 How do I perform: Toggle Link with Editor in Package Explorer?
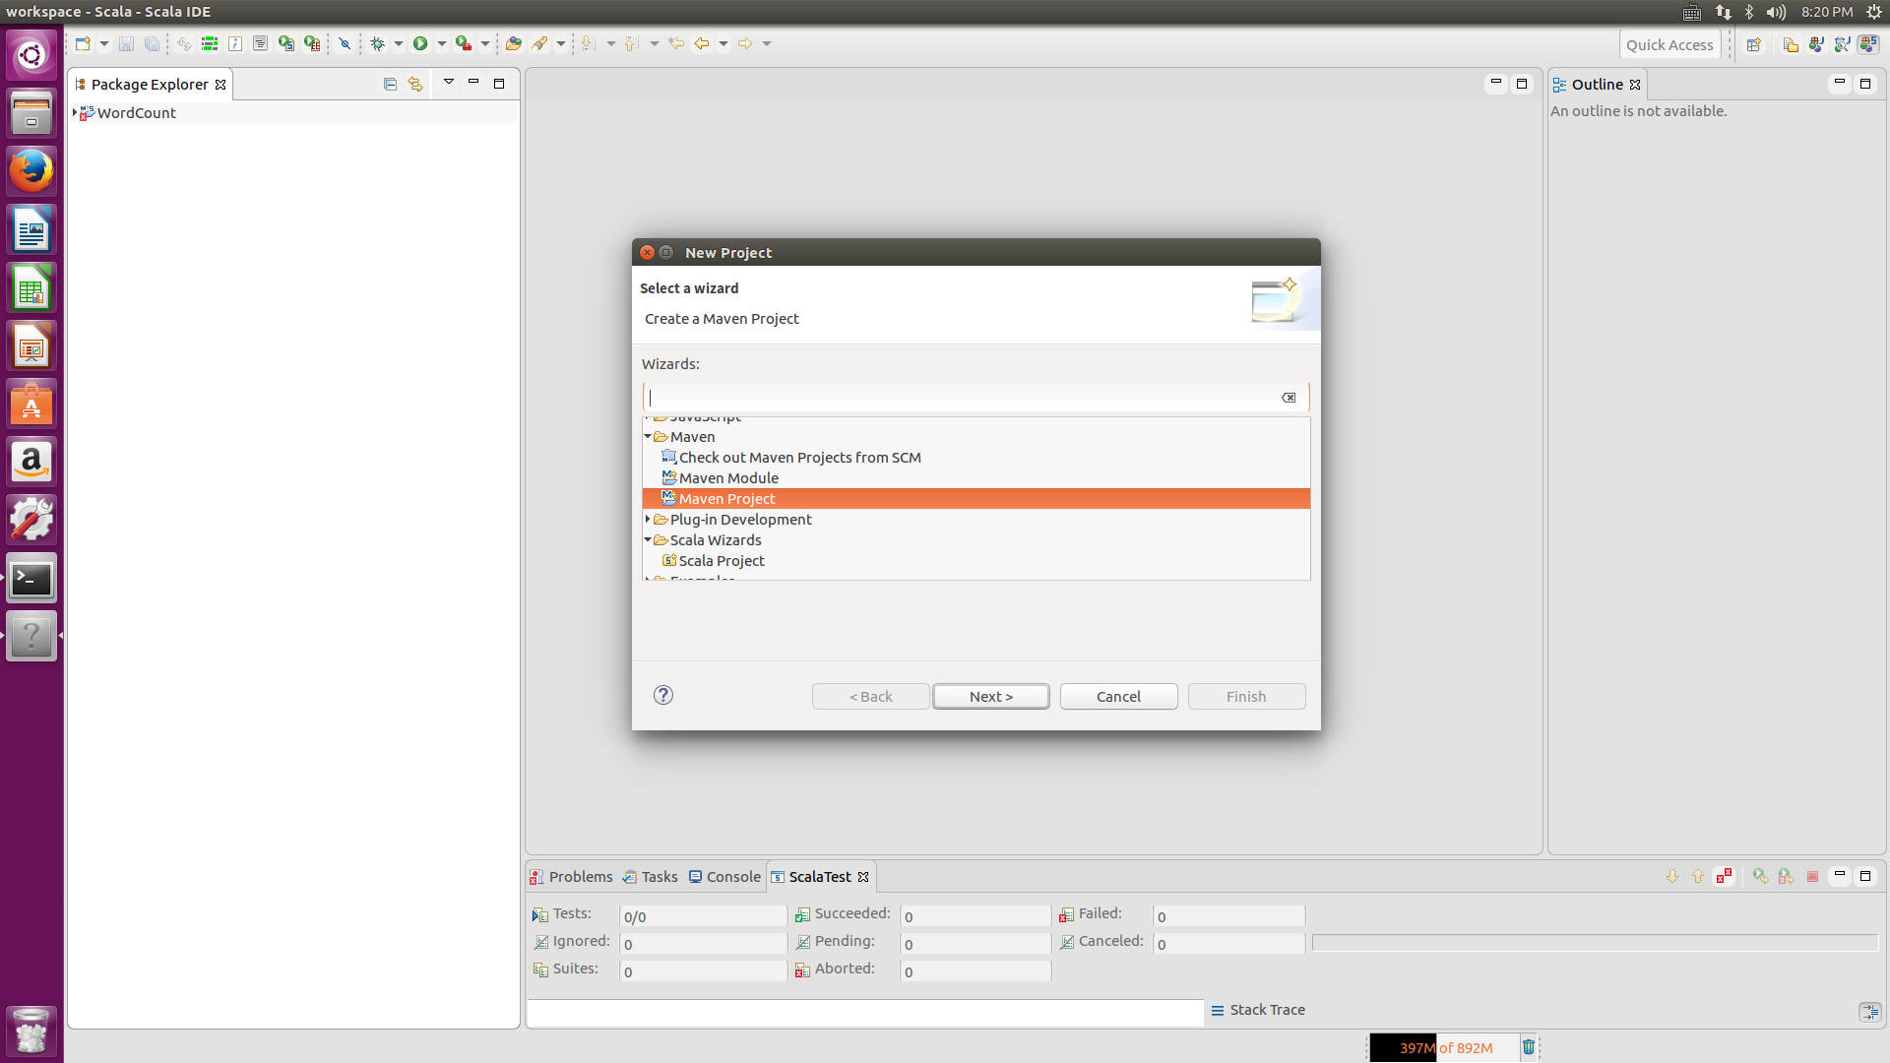click(414, 85)
